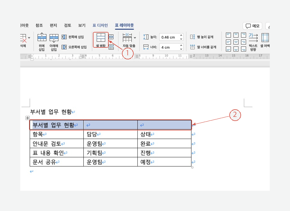Click the selected table cell 부서별 업무 현황
The image size is (290, 211).
tap(57, 125)
